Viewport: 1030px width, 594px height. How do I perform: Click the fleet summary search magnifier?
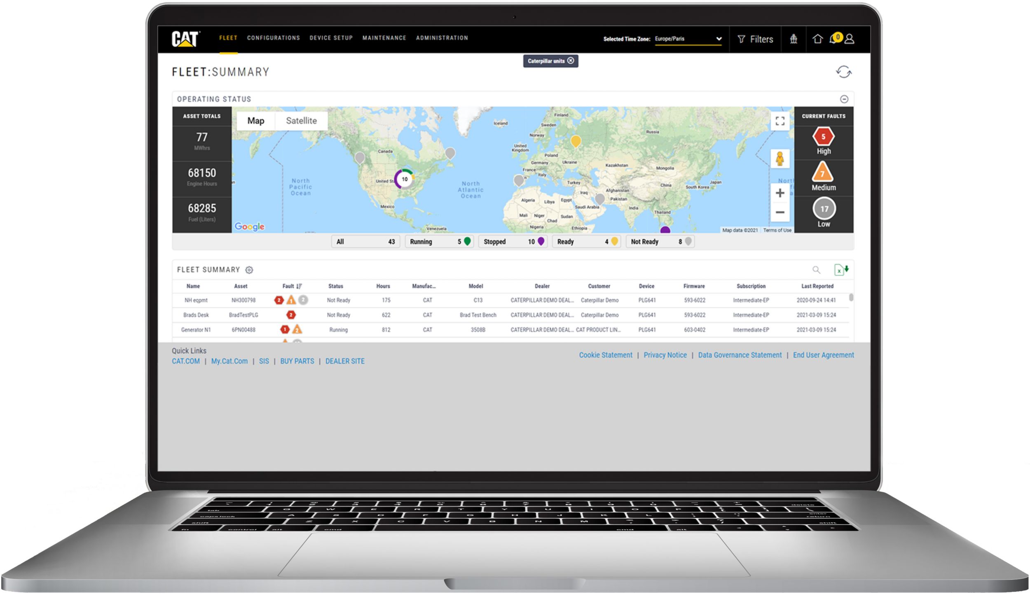pos(816,270)
